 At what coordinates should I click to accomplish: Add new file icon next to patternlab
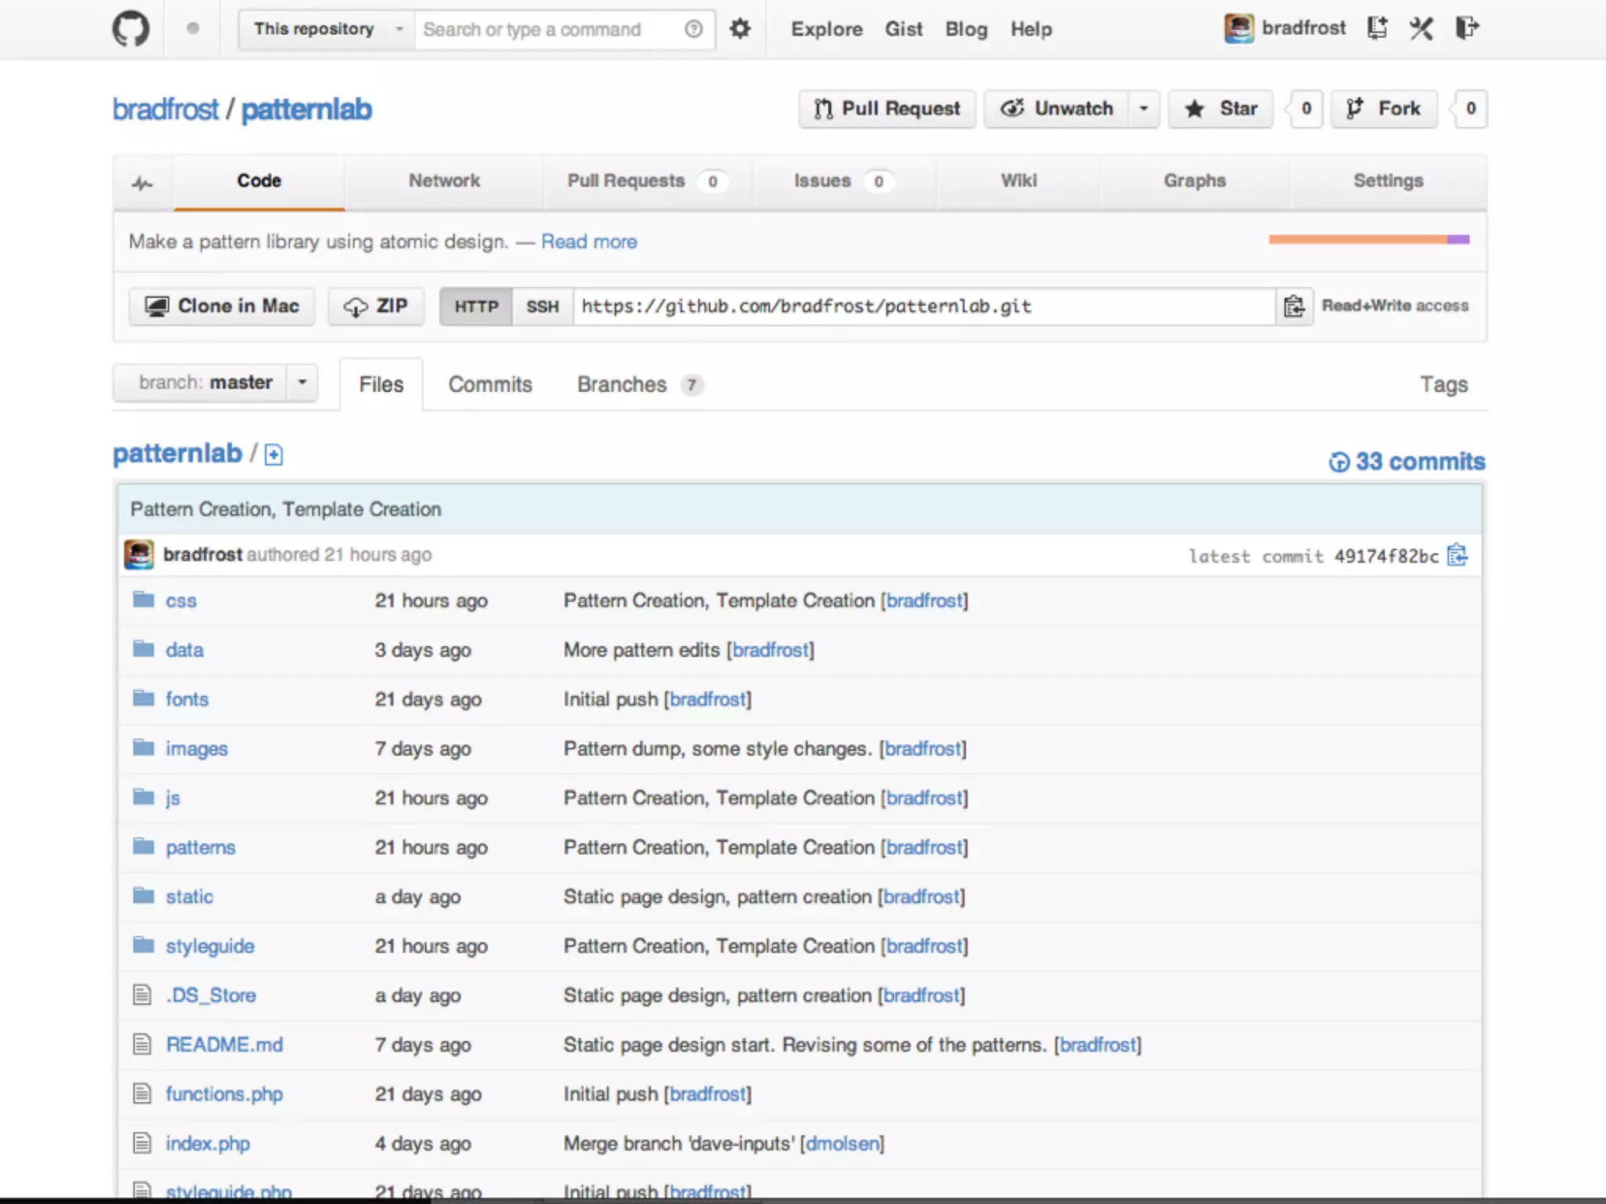(274, 455)
